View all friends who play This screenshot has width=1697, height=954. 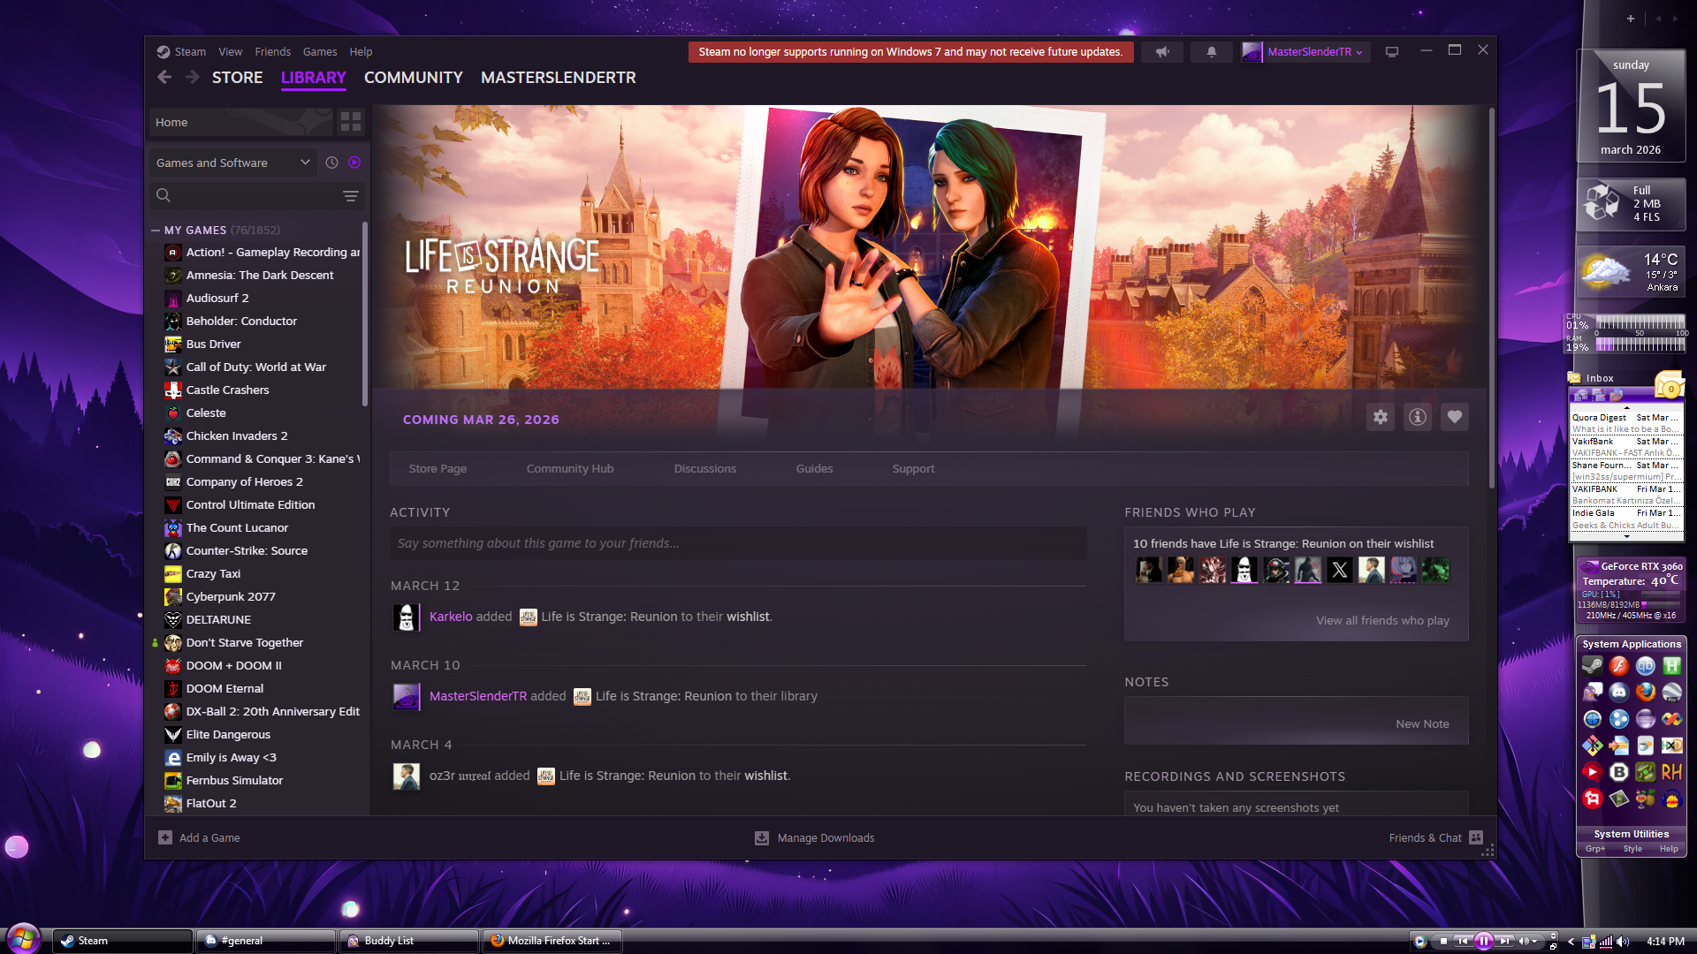click(x=1382, y=621)
